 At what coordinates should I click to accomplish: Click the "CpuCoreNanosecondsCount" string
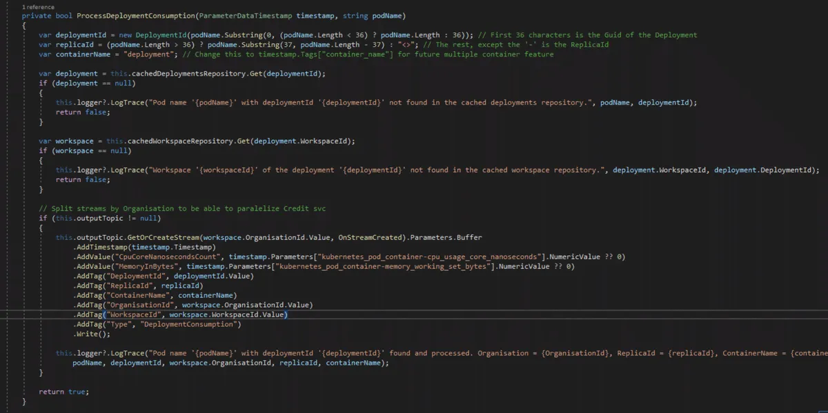coord(167,256)
